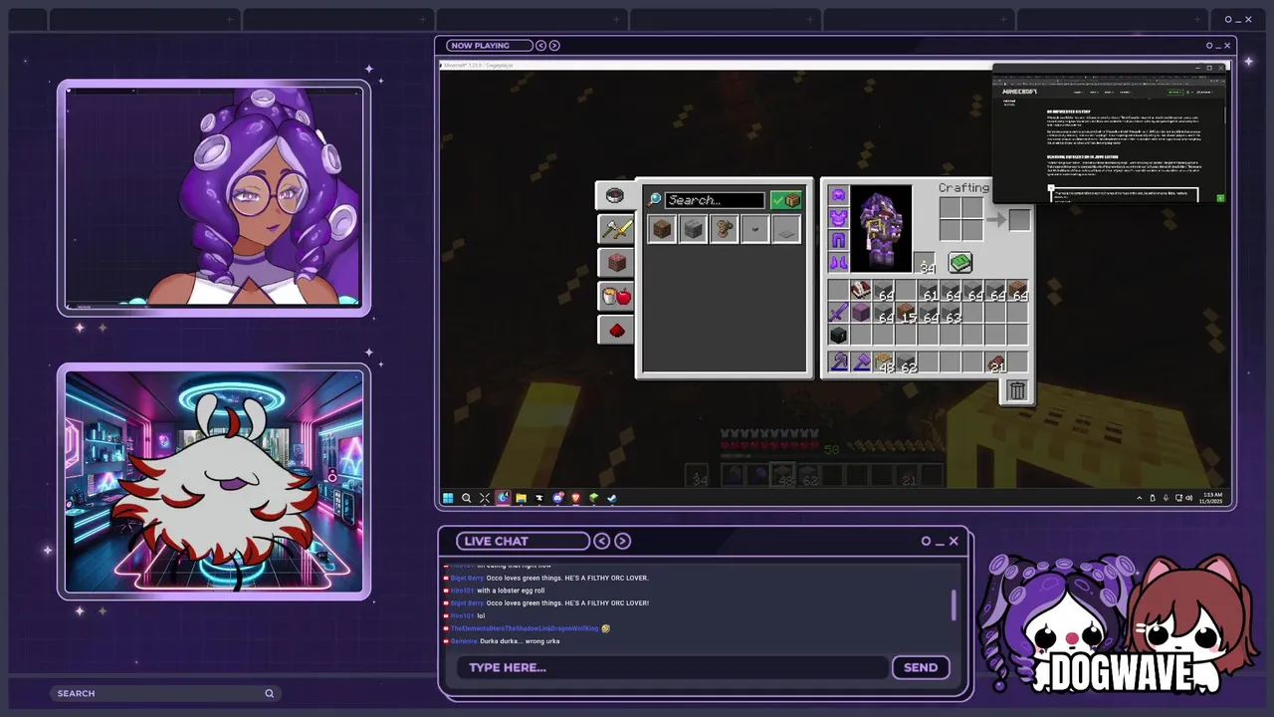Viewport: 1274px width, 717px height.
Task: Click the live chat scrollbar
Action: 954,604
